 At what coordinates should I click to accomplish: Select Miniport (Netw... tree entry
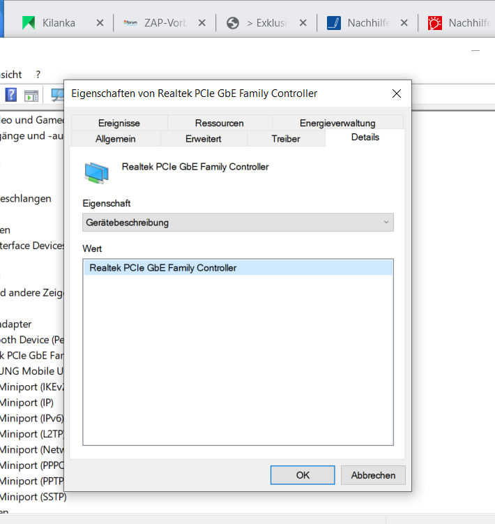pyautogui.click(x=32, y=450)
